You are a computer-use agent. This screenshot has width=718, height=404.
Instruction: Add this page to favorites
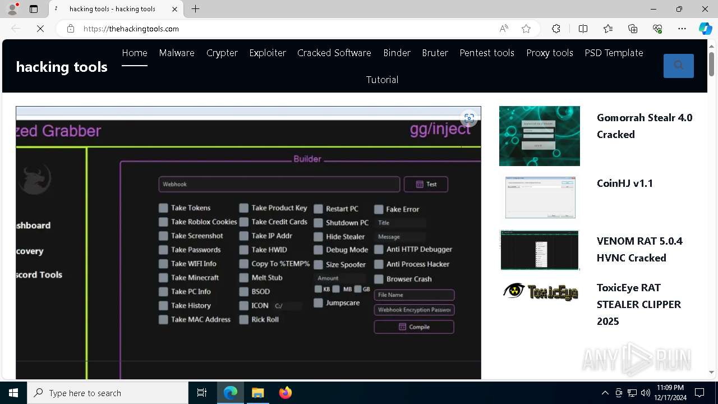(x=526, y=29)
